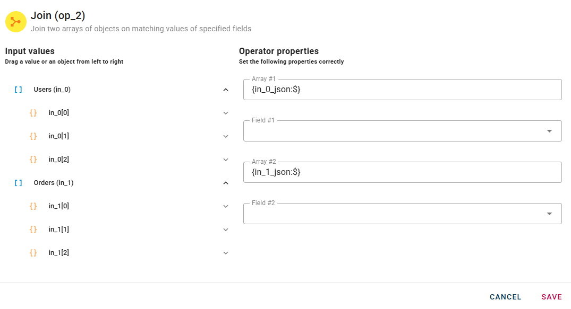Click into the Array #1 input field

coord(402,90)
